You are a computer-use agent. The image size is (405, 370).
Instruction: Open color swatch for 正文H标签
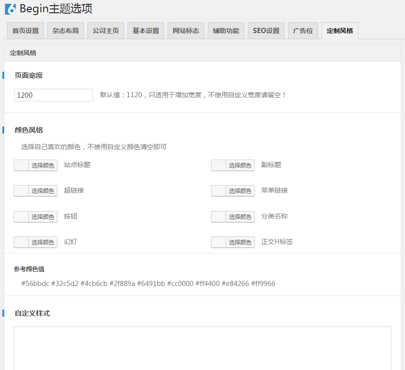219,242
